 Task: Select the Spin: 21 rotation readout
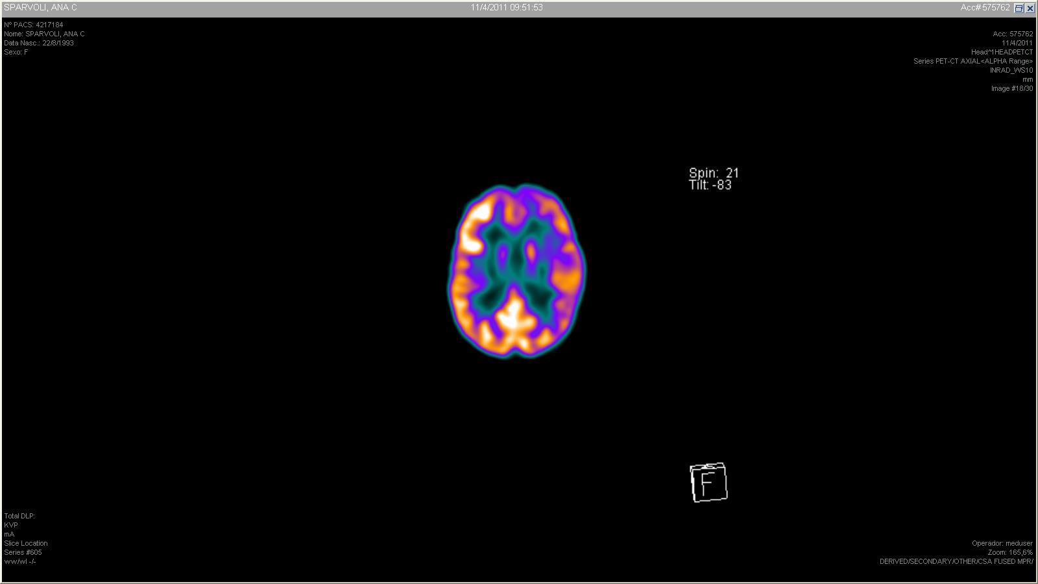pyautogui.click(x=714, y=173)
